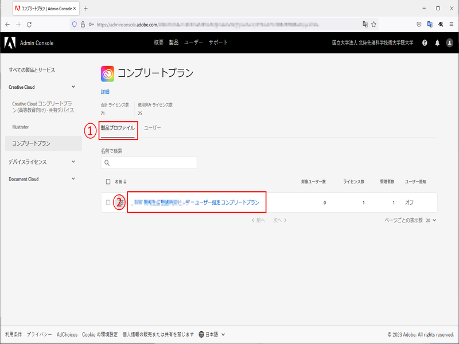The height and width of the screenshot is (344, 459).
Task: Click the Adobe logo in header
Action: coord(9,42)
